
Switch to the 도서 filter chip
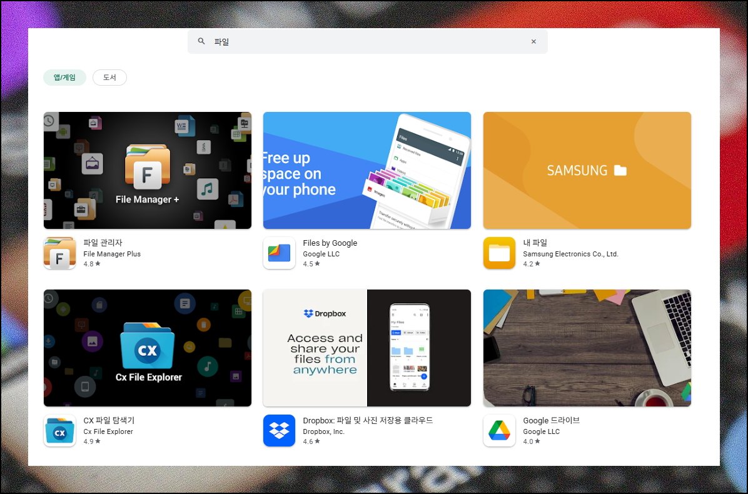109,78
